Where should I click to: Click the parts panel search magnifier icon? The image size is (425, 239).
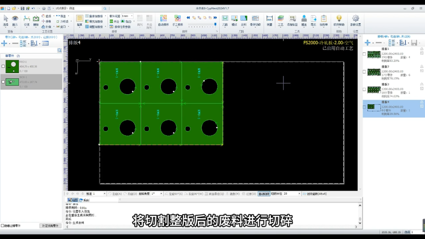(x=59, y=50)
